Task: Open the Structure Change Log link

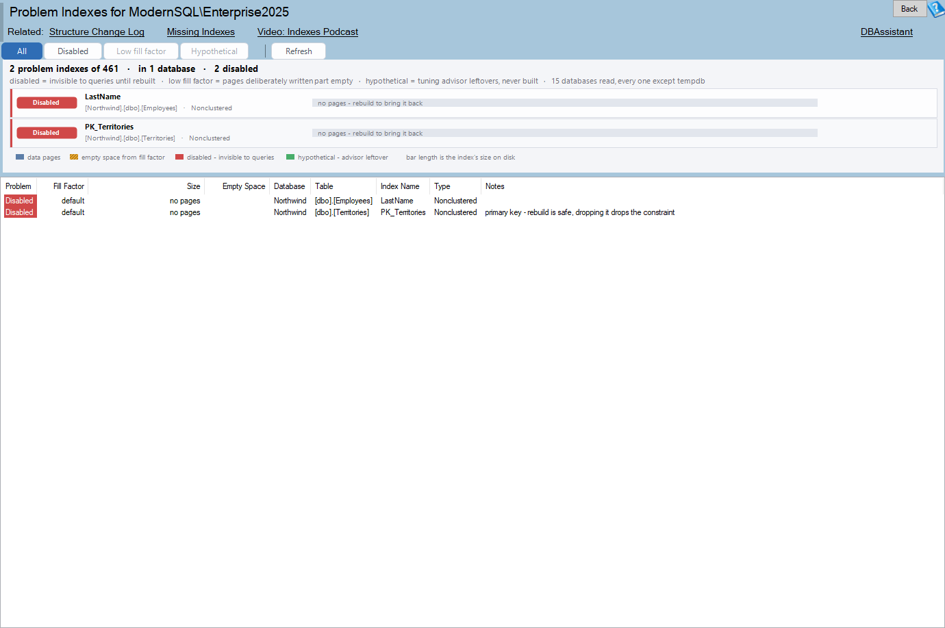Action: (x=97, y=32)
